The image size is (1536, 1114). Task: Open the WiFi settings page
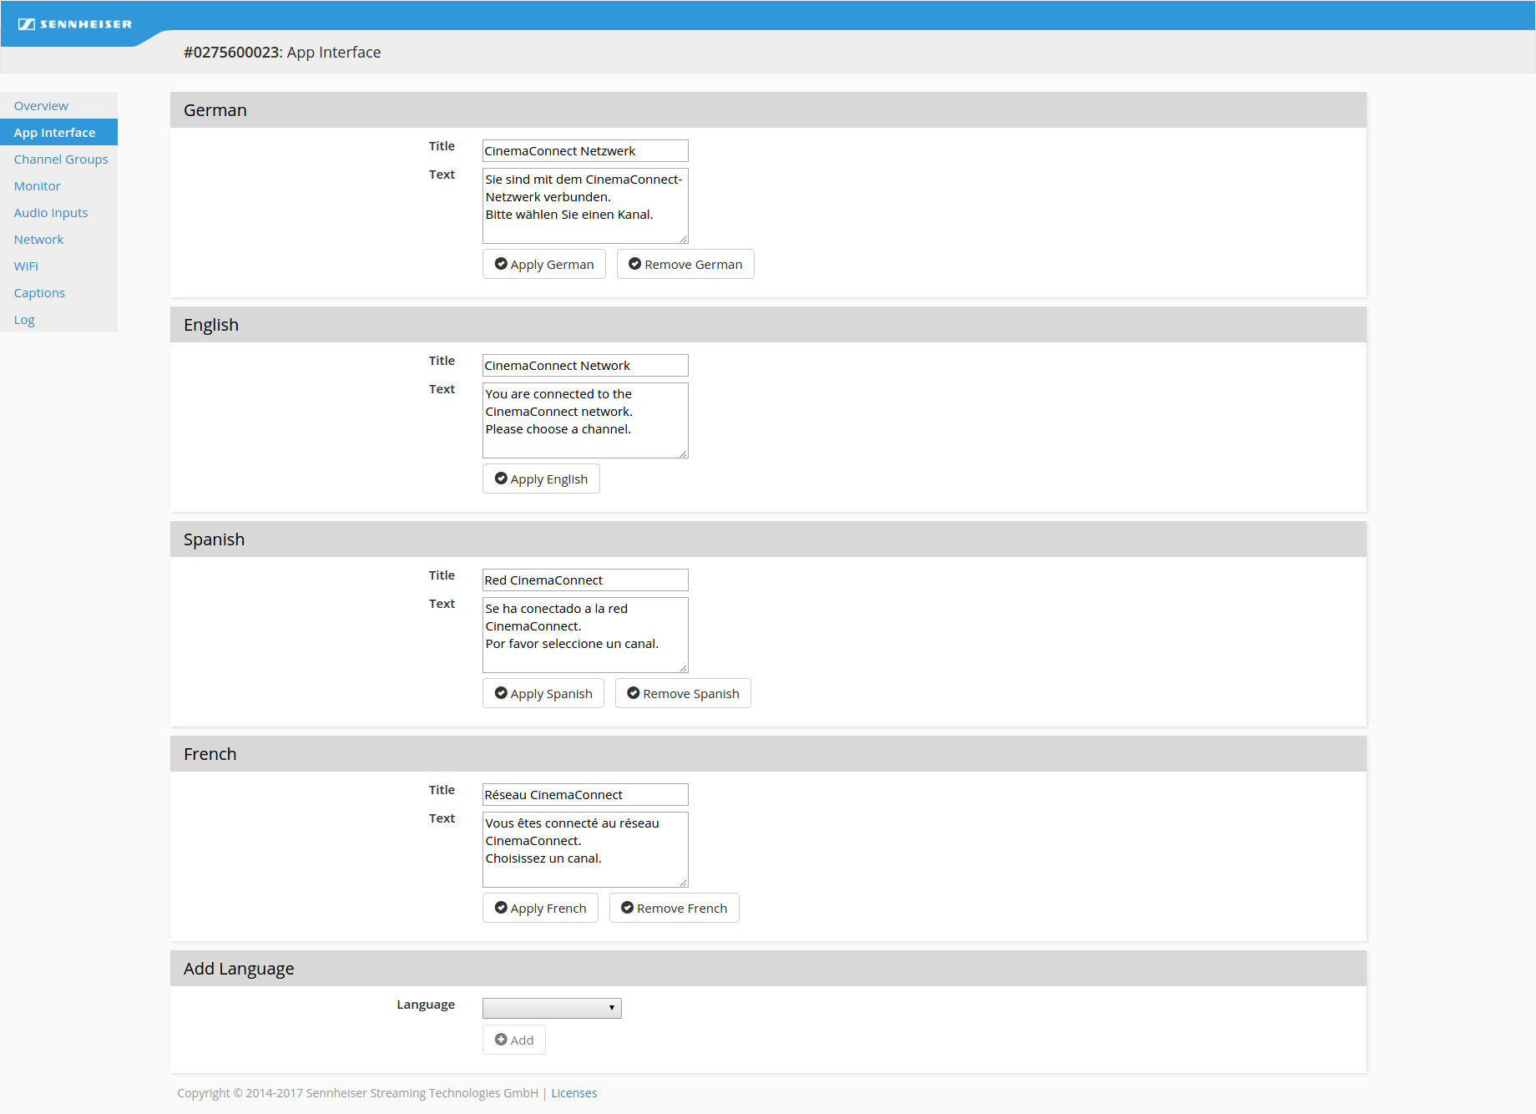click(26, 266)
